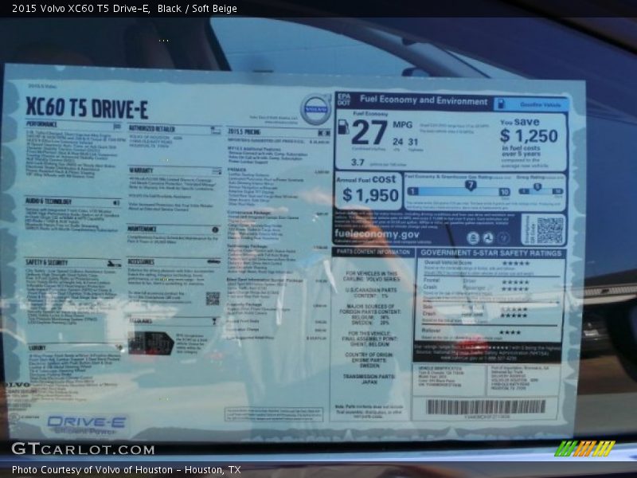Click the Accessories section heading

pyautogui.click(x=141, y=262)
